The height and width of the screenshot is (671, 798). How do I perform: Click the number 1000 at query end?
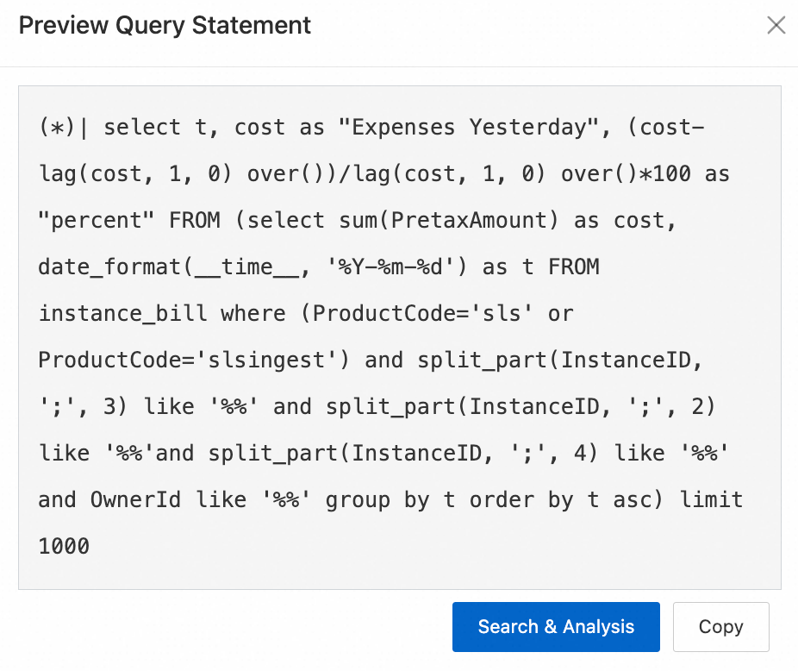click(x=64, y=546)
